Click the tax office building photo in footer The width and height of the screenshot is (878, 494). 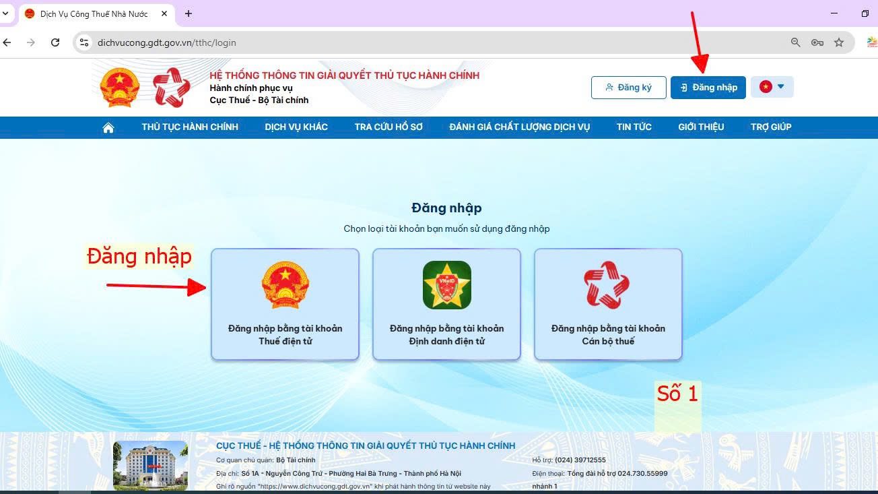[151, 465]
